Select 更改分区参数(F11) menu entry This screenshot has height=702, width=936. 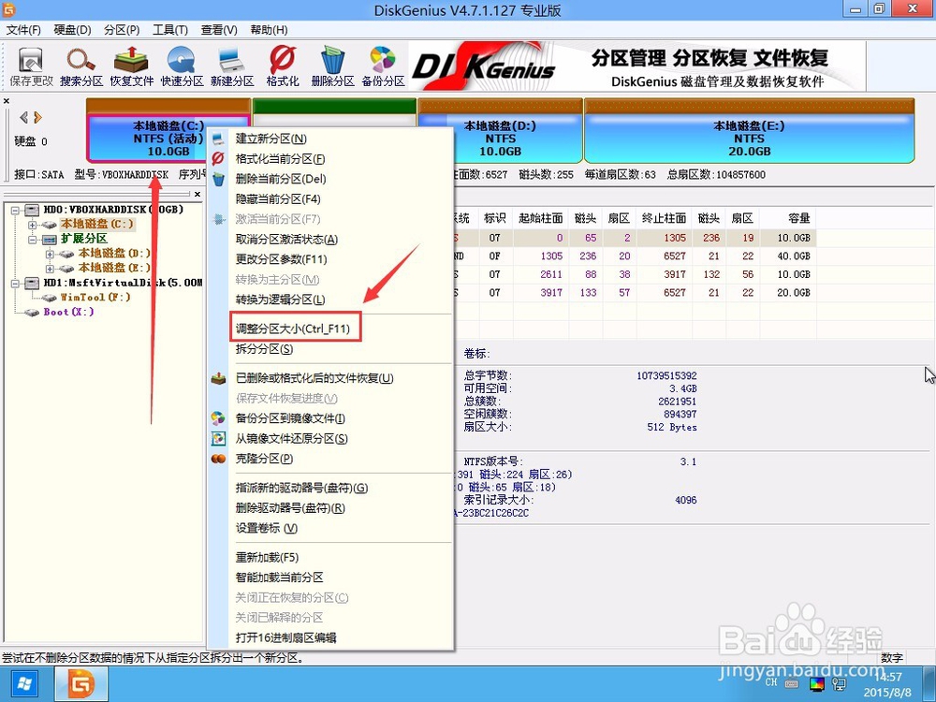pyautogui.click(x=281, y=259)
